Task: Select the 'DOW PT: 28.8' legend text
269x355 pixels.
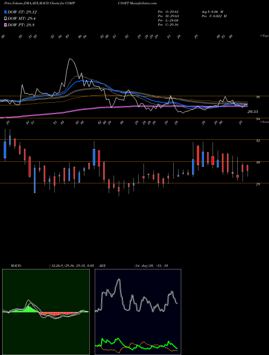Action: 21,25
